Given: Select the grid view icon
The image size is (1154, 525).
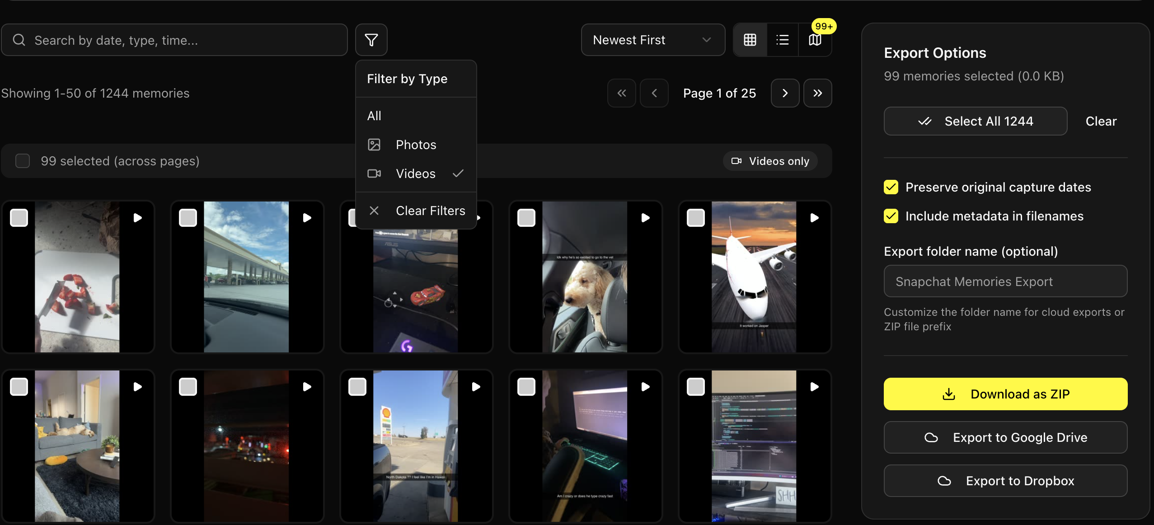Looking at the screenshot, I should (750, 40).
